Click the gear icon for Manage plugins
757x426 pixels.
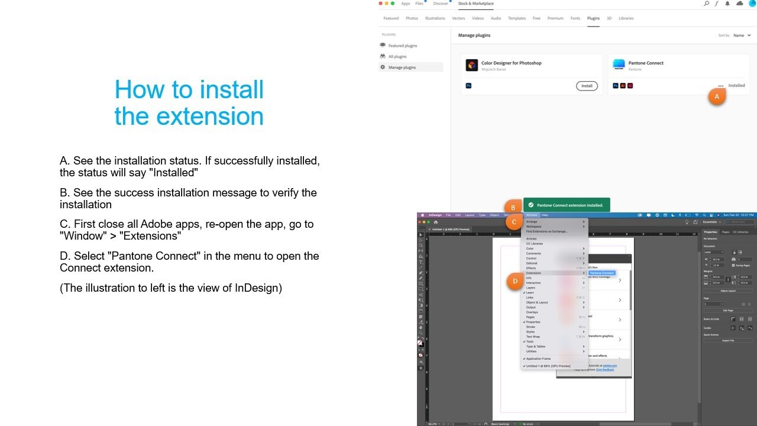(x=383, y=67)
